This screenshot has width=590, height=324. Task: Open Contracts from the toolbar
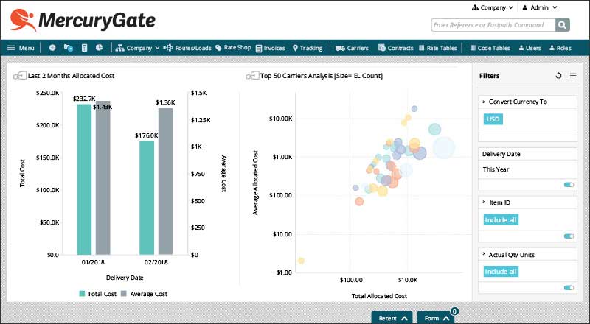[x=396, y=48]
